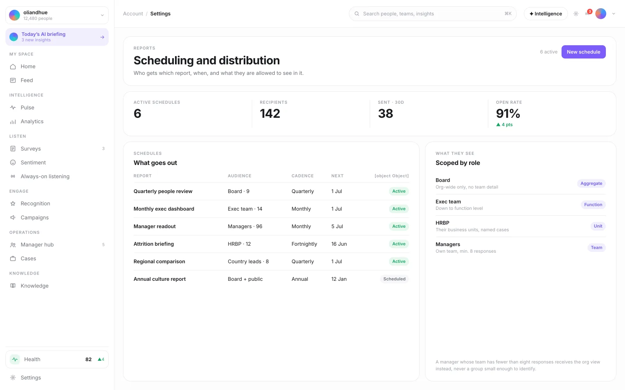Click the 142 recipients value

tap(270, 113)
